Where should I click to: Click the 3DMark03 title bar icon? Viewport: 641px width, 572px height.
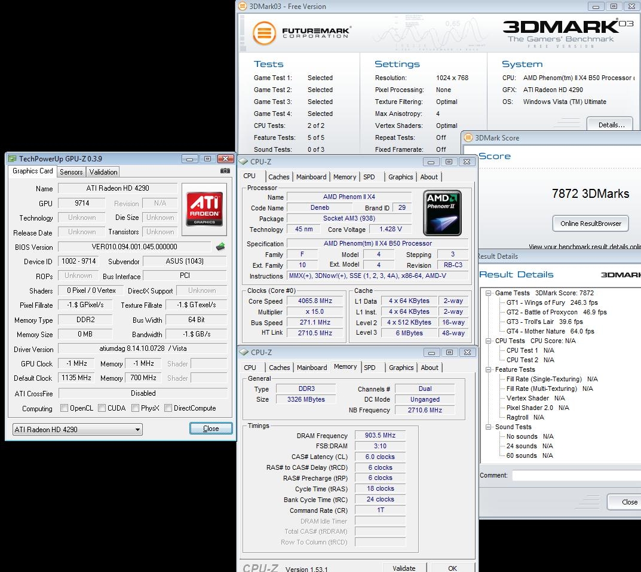tap(242, 7)
